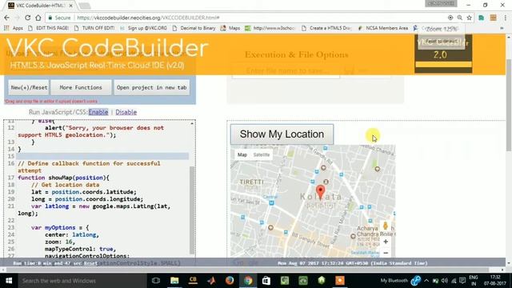Viewport: 512px width, 288px height.
Task: Click the New(+)/Reset button
Action: coord(29,87)
